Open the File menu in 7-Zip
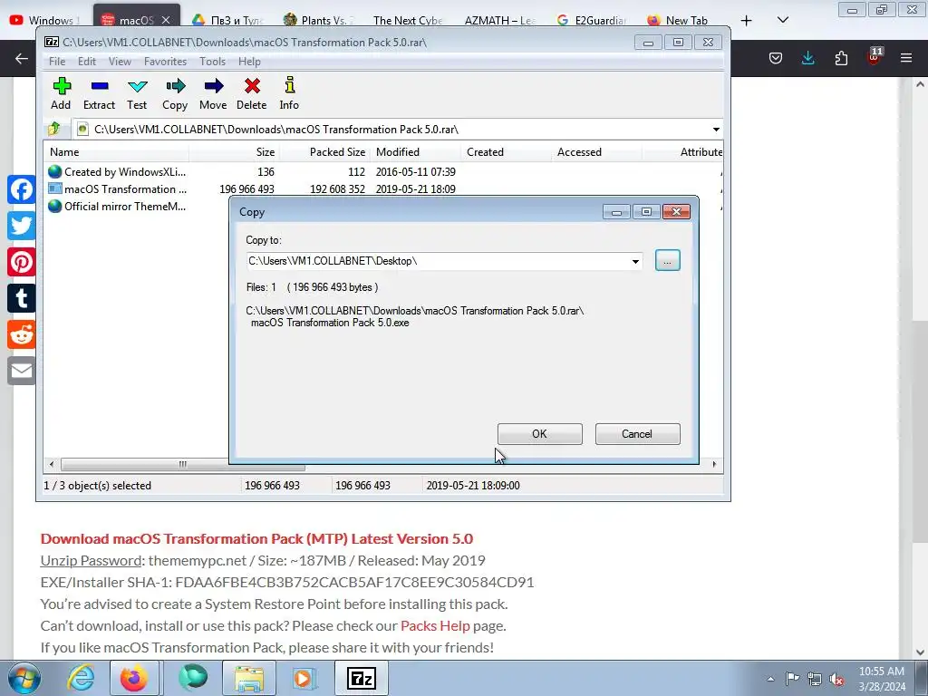The width and height of the screenshot is (928, 696). [x=57, y=62]
